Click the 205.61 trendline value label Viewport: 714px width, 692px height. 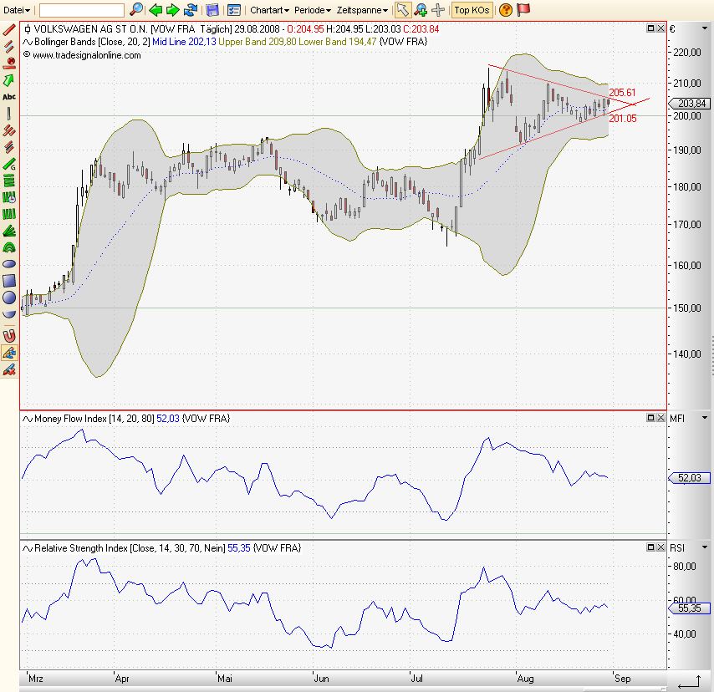[x=622, y=93]
